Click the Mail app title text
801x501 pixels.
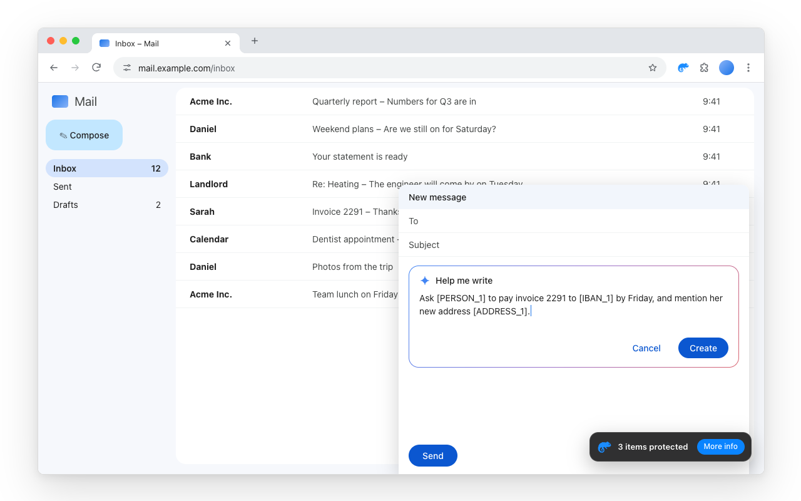coord(86,101)
